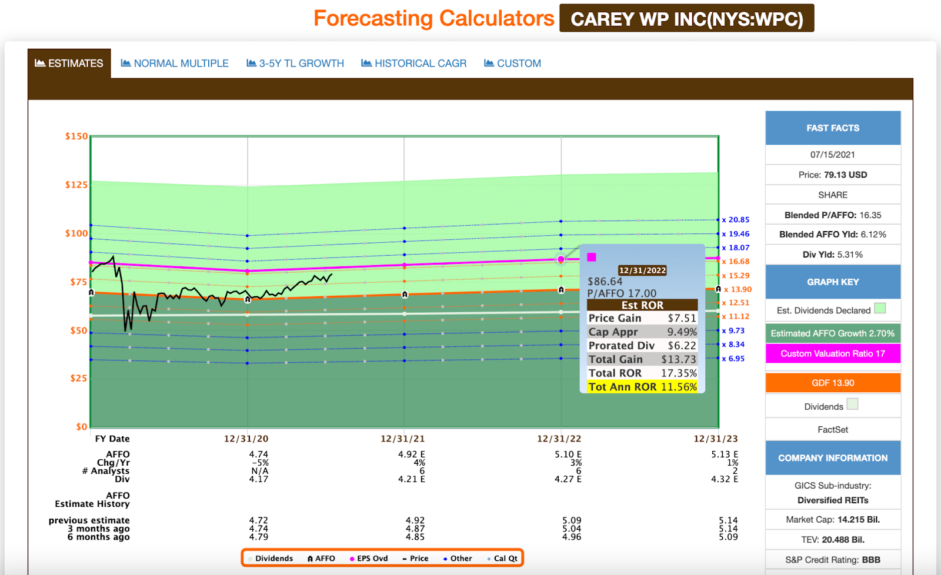Click magenta data point at 12/31/2022
The image size is (941, 575).
(x=561, y=259)
